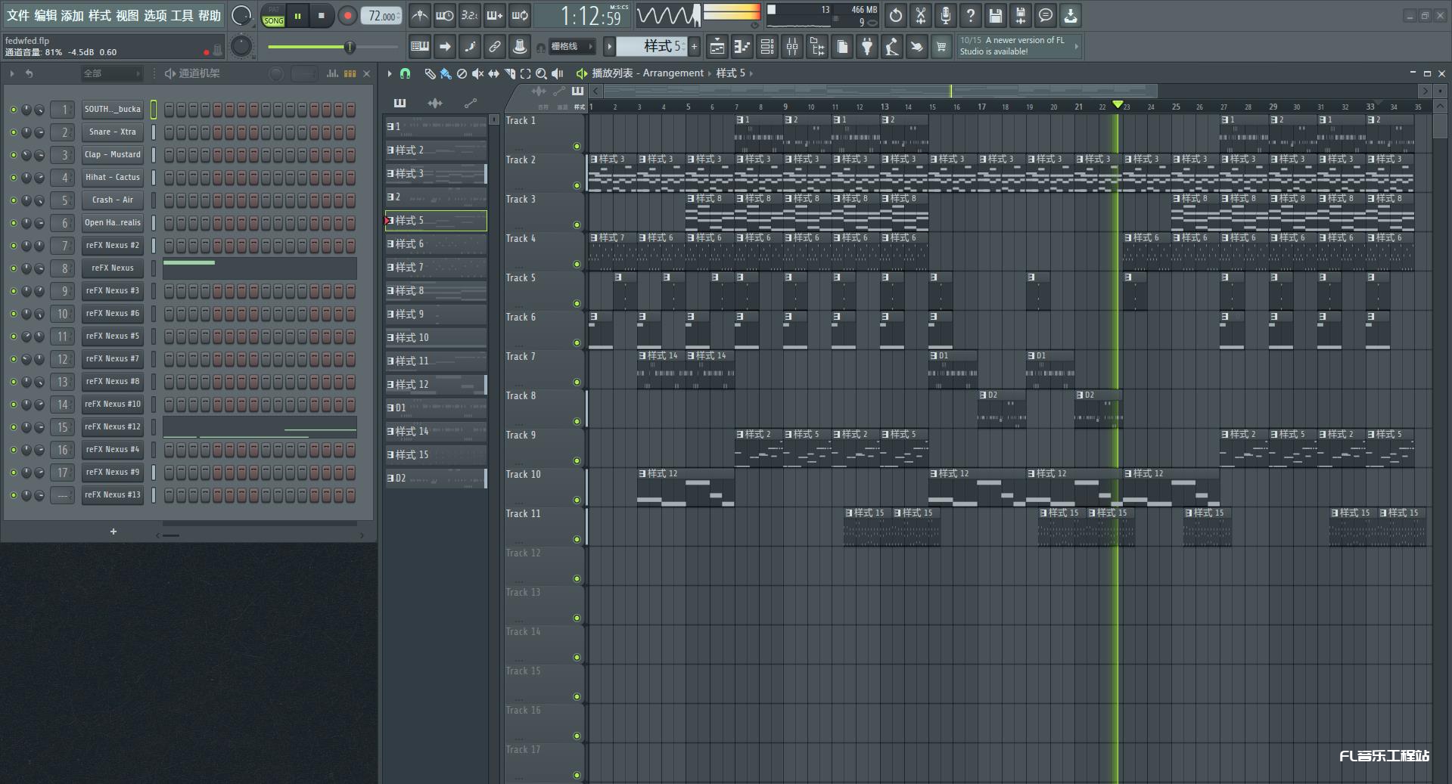Viewport: 1452px width, 784px height.
Task: Add a new pattern with plus button
Action: [x=694, y=47]
